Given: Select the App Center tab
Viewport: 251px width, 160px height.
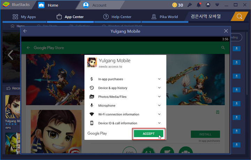Looking at the screenshot, I should coord(70,17).
